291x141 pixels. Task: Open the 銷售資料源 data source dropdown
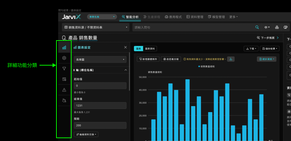pos(96,27)
